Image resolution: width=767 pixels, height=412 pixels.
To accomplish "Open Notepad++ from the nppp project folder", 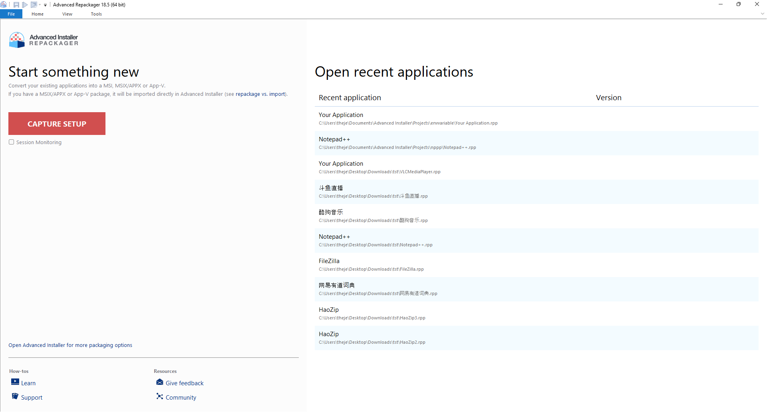I will coord(537,143).
